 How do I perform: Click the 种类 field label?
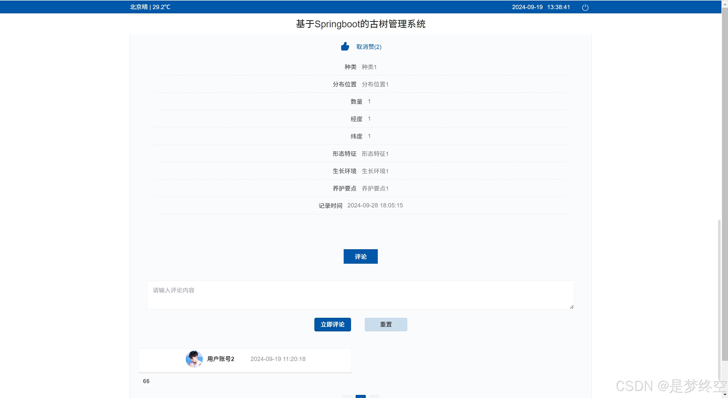tap(350, 67)
